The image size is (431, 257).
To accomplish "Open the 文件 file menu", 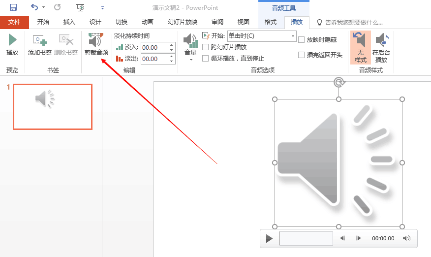I will point(14,22).
